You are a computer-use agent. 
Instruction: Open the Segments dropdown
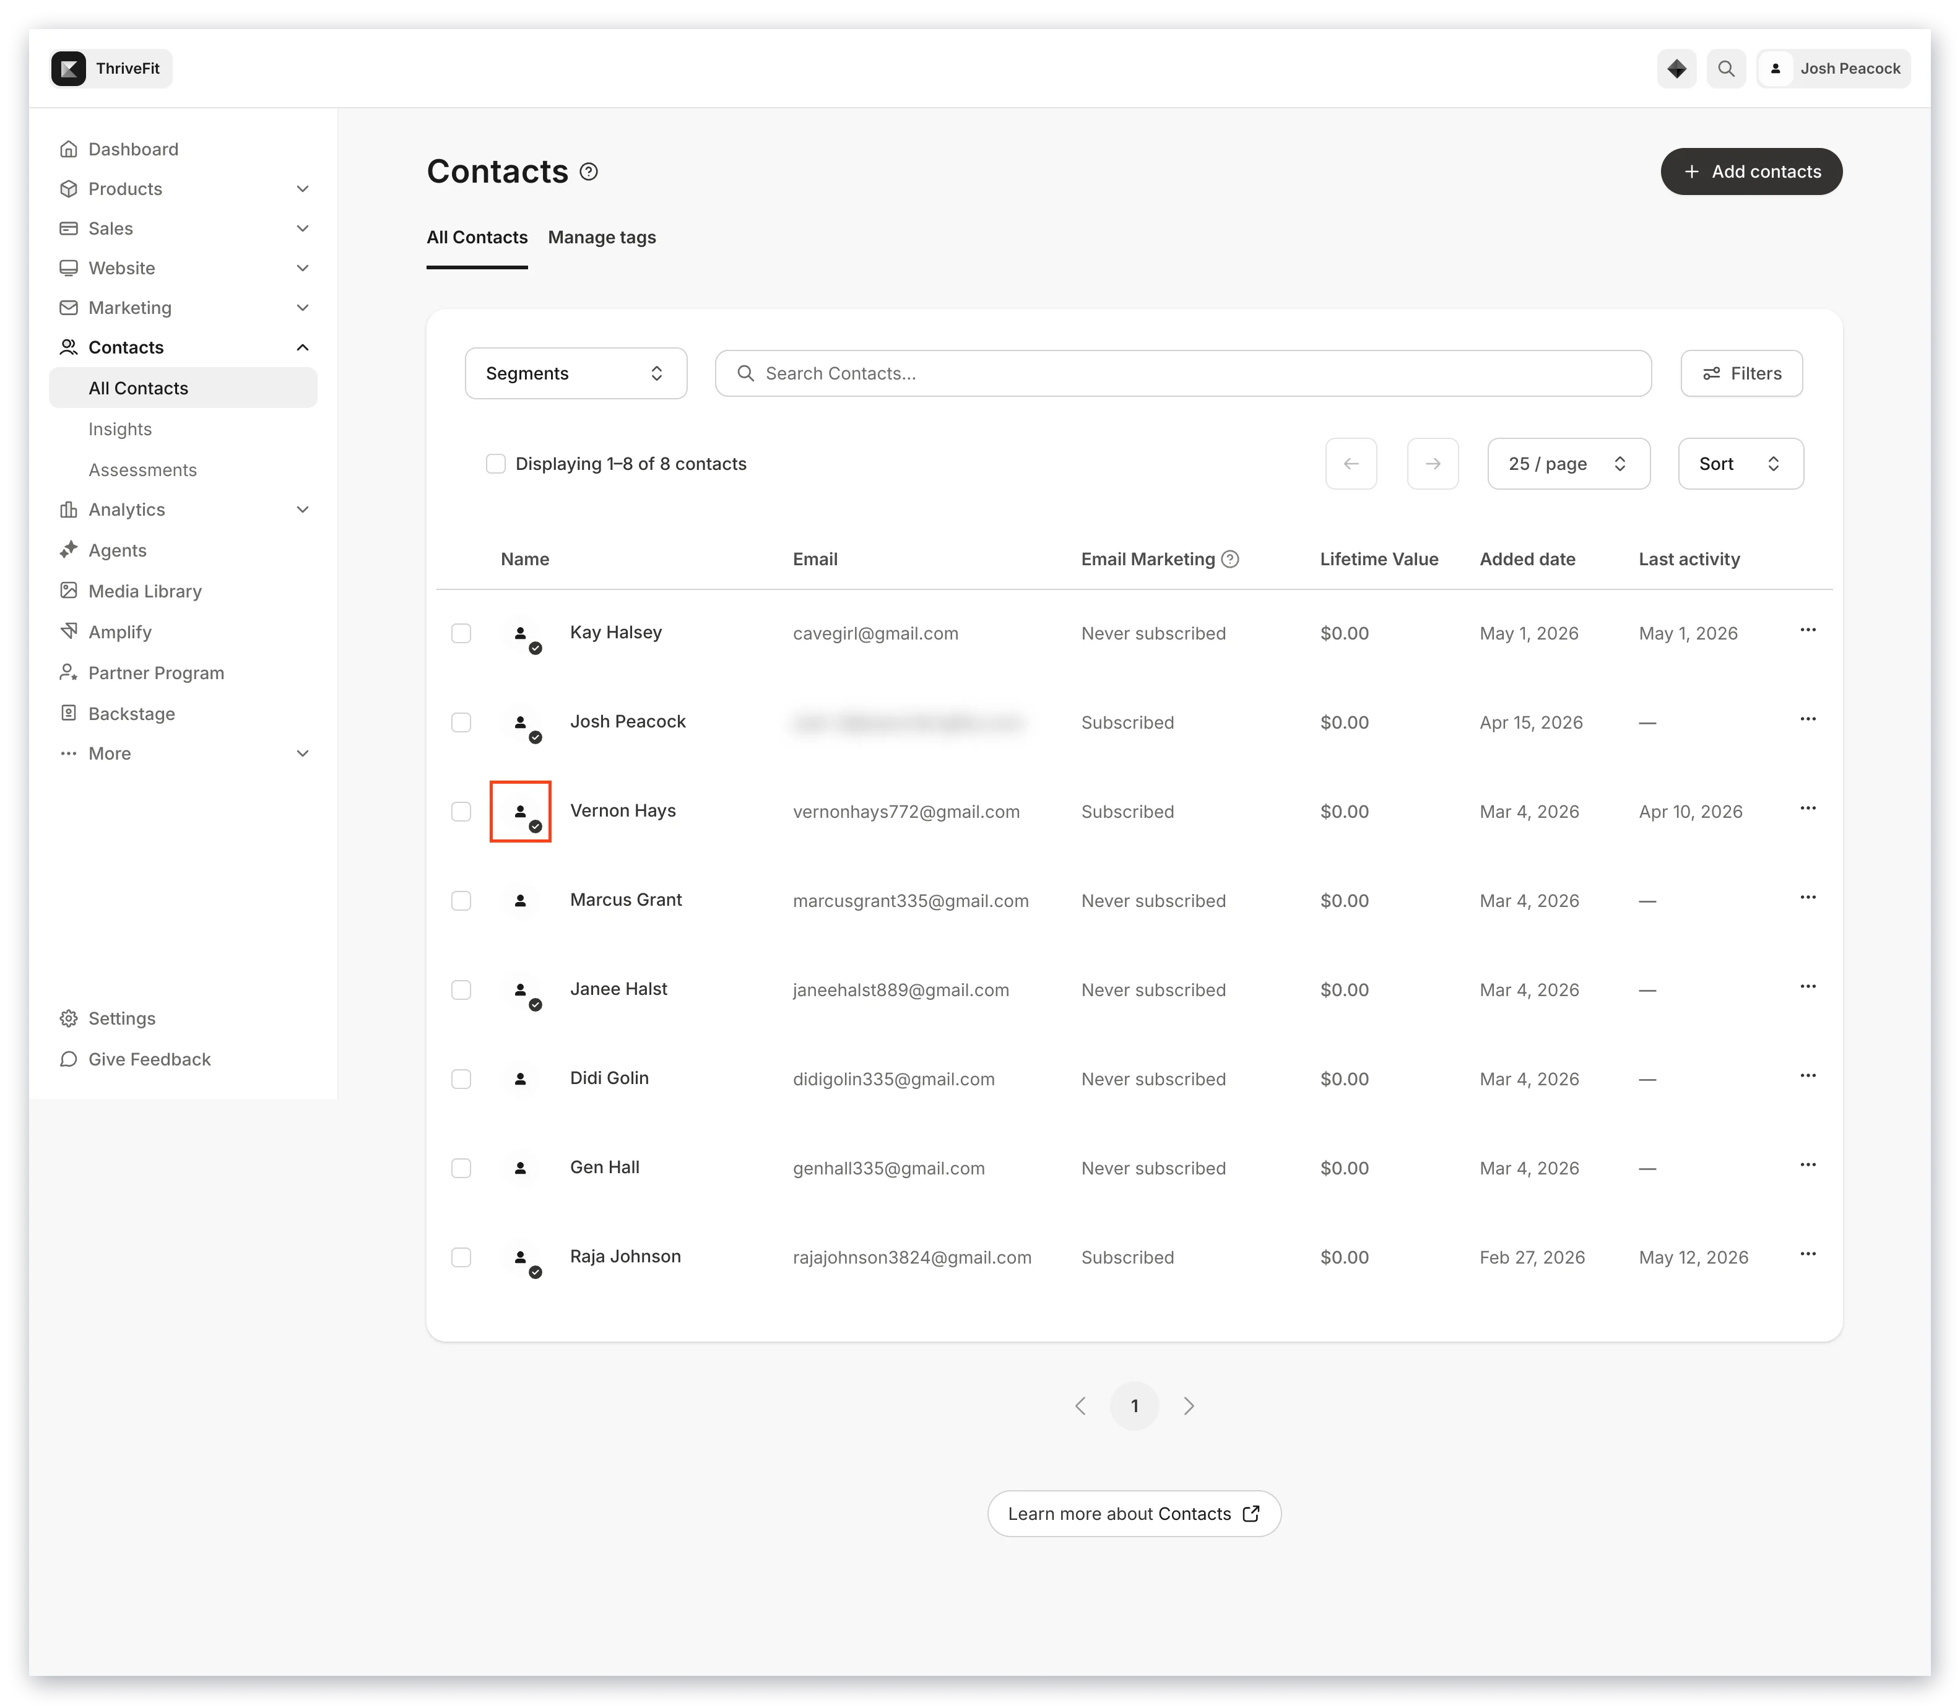(x=576, y=373)
